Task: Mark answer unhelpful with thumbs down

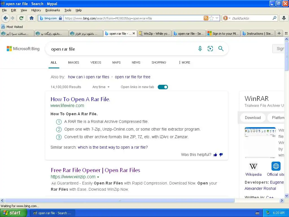Action: tap(221, 155)
